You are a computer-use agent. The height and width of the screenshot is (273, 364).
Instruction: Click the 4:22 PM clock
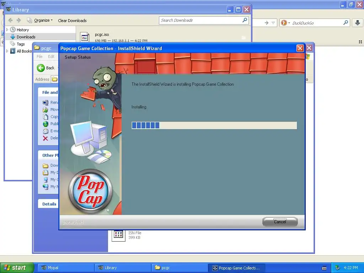point(351,268)
